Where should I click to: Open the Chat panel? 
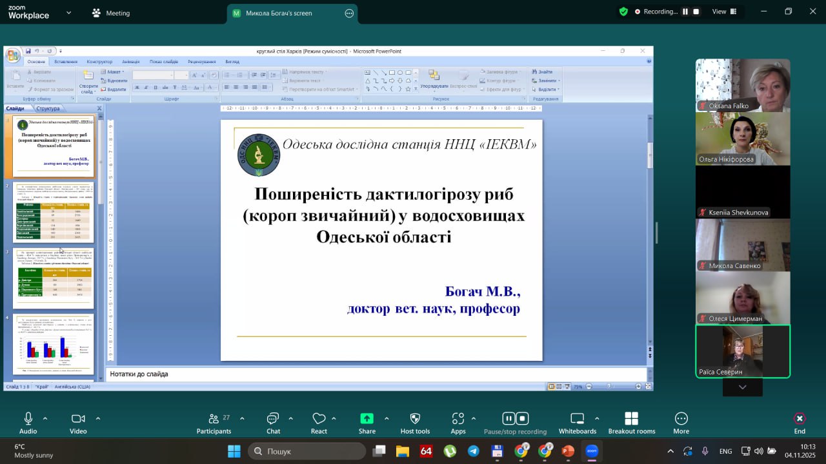(273, 423)
